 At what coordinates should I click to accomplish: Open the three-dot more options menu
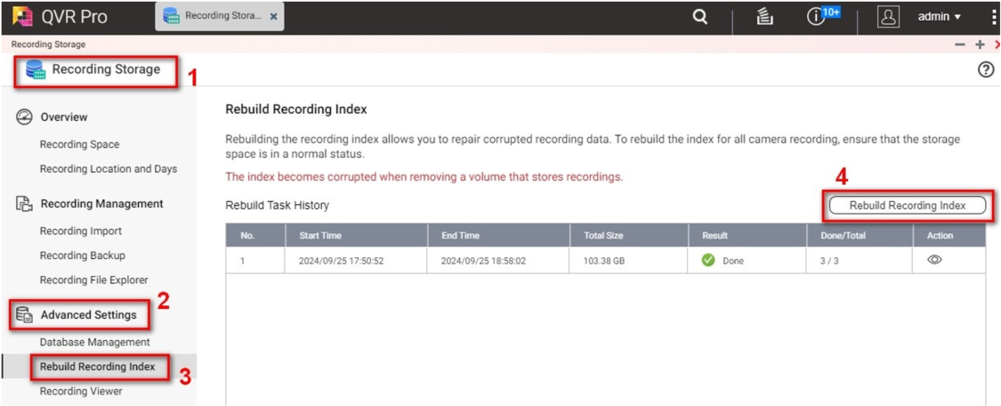993,17
